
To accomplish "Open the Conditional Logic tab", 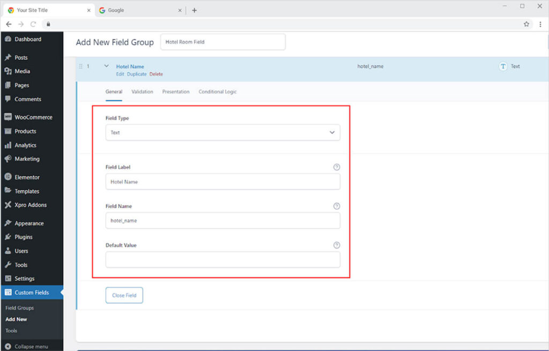I will click(217, 92).
